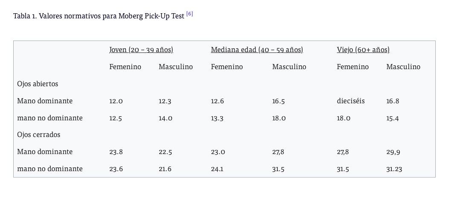Click the 24.1 cell value
Image resolution: width=463 pixels, height=198 pixels.
217,169
